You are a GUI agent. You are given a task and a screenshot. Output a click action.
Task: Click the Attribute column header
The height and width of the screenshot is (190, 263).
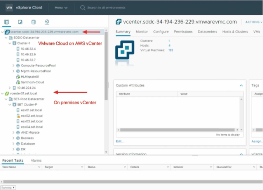pyautogui.click(x=146, y=94)
